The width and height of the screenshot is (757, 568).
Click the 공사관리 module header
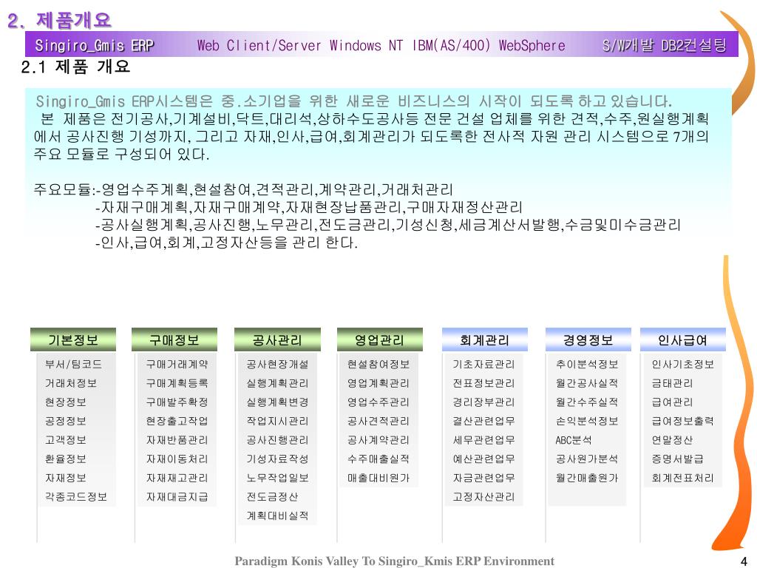(277, 339)
